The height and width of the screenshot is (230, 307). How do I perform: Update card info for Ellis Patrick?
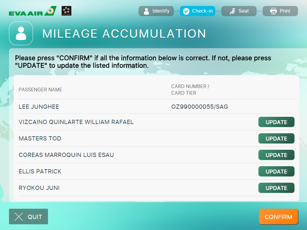click(276, 172)
